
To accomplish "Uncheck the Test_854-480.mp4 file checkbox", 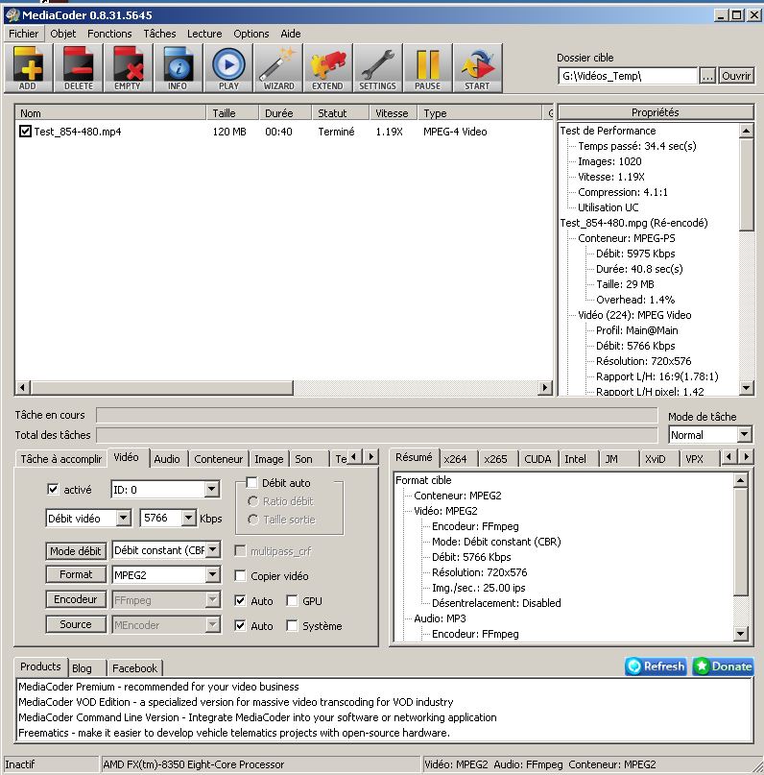I will pyautogui.click(x=25, y=132).
